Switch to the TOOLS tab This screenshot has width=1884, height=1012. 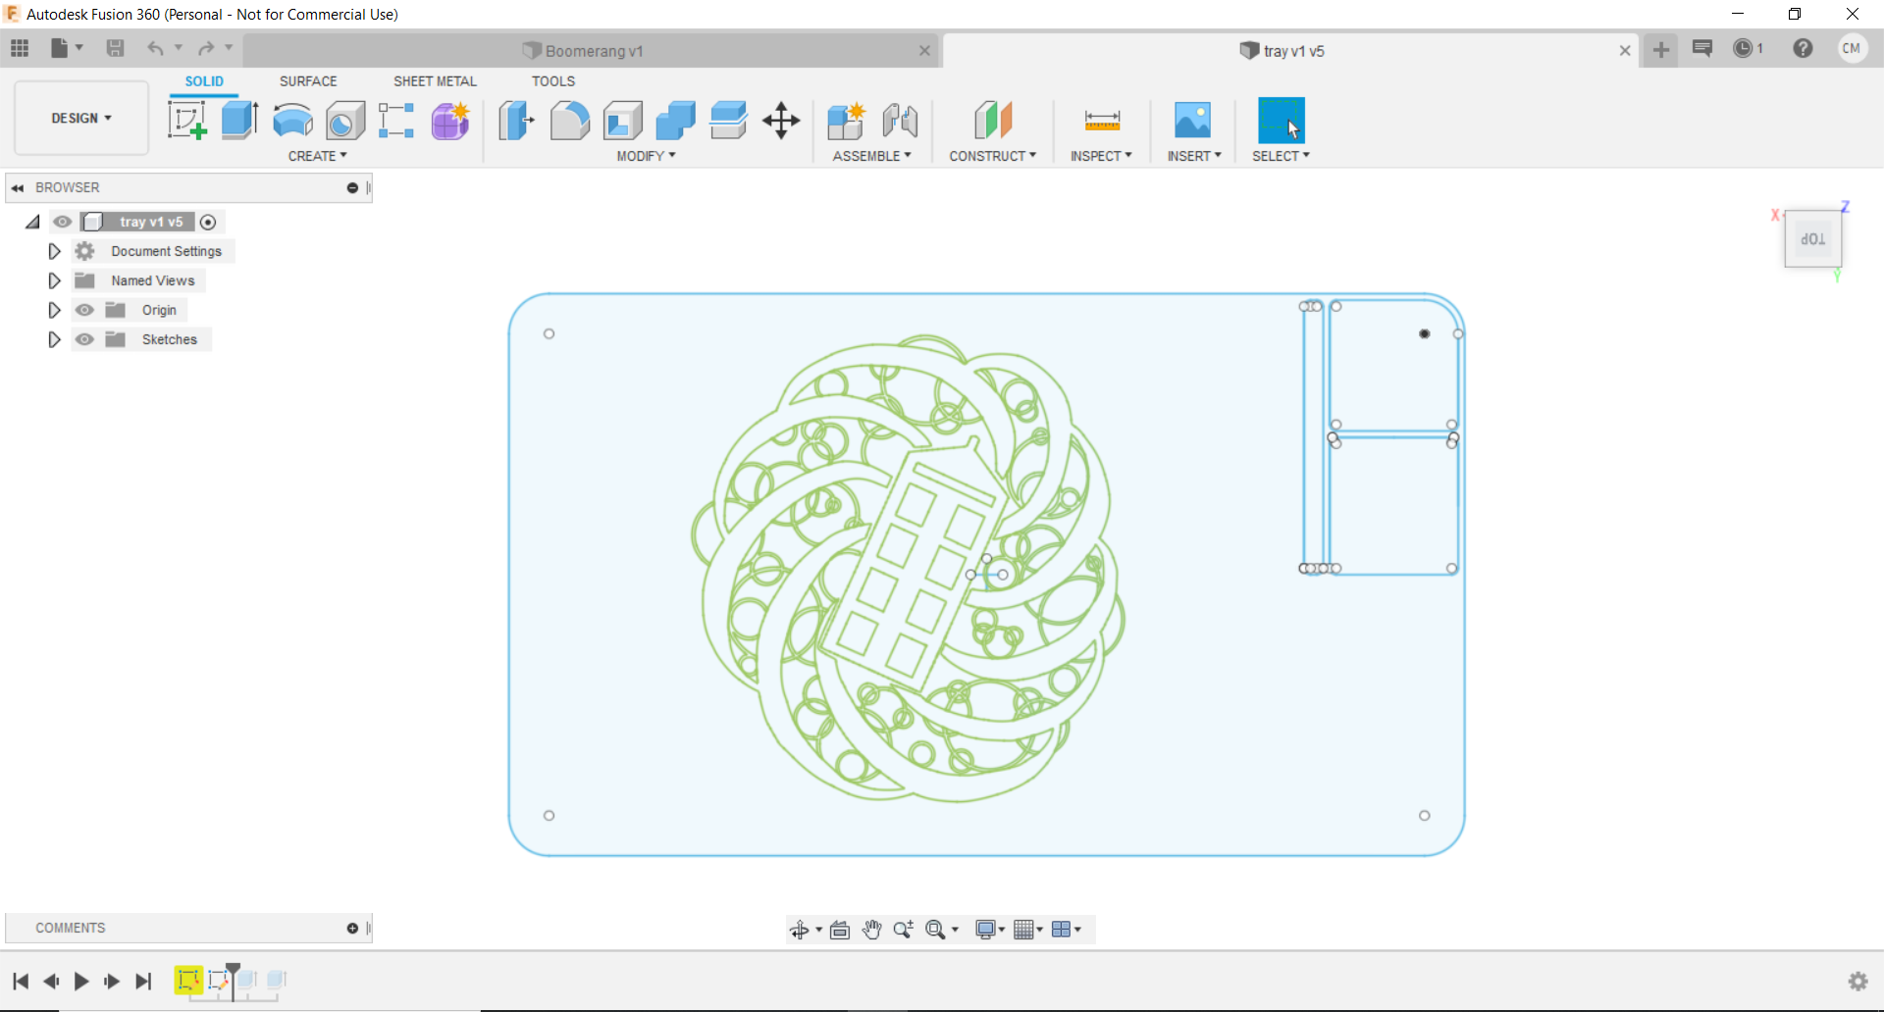(553, 81)
